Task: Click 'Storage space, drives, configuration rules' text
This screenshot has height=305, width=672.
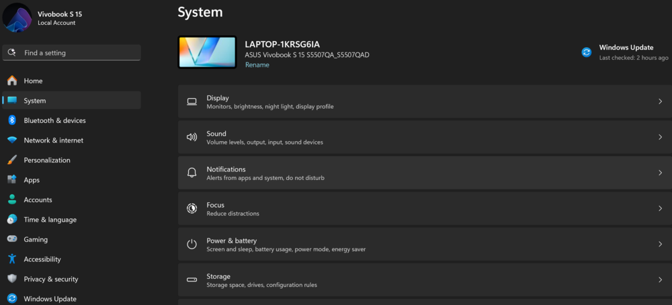Action: coord(262,285)
